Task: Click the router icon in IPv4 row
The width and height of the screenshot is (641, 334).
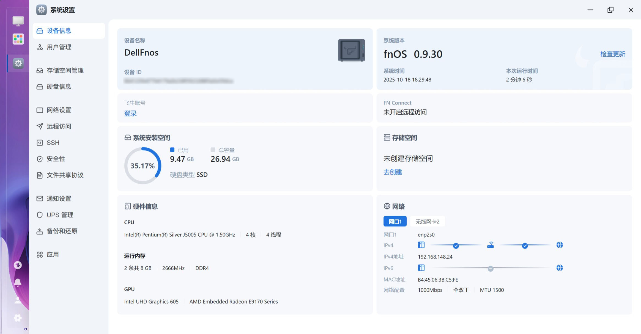Action: click(490, 245)
